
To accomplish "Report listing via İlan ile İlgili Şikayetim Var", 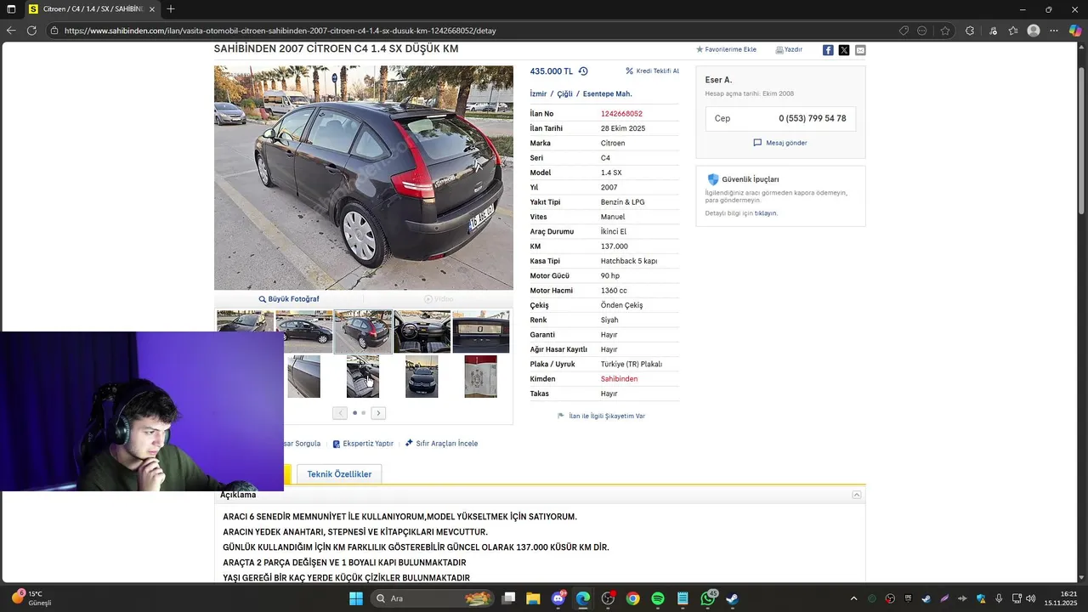I will point(601,416).
